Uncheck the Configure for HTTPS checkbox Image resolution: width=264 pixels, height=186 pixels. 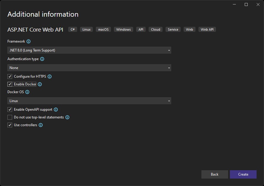[10, 76]
